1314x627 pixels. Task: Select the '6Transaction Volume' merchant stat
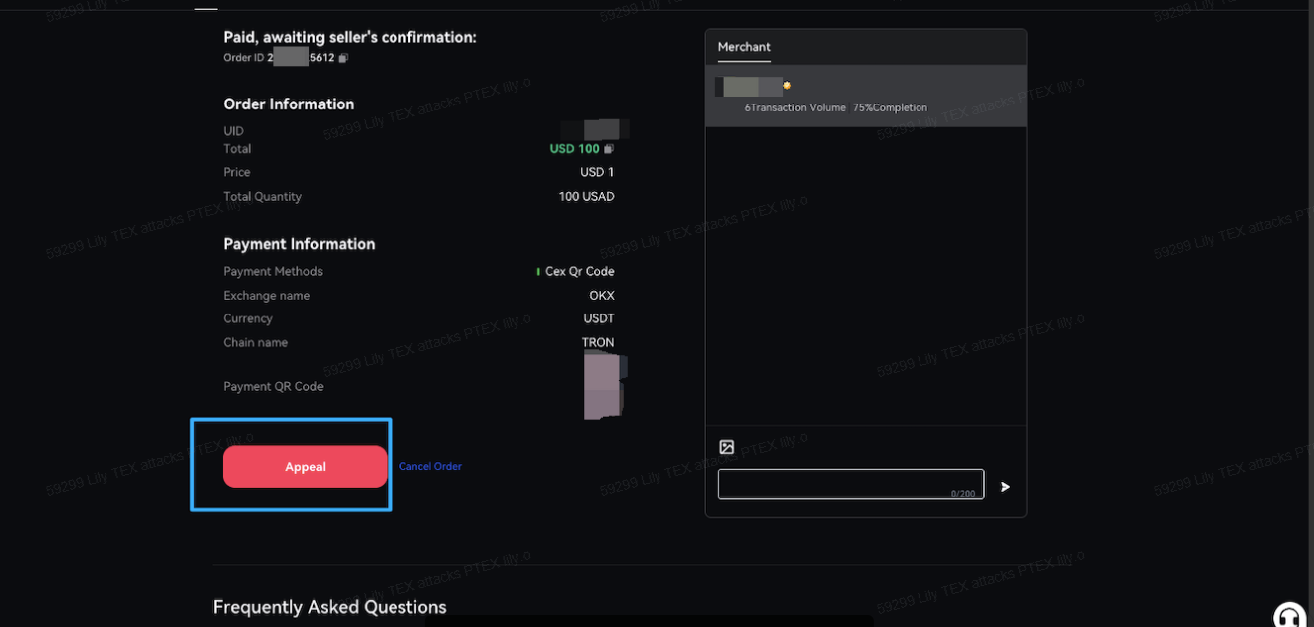click(x=795, y=107)
